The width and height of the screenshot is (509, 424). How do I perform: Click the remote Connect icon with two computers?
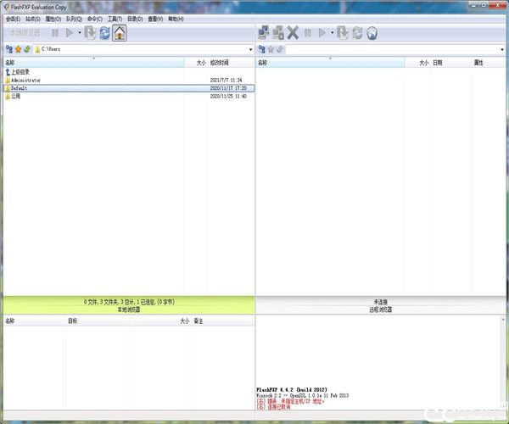point(264,33)
